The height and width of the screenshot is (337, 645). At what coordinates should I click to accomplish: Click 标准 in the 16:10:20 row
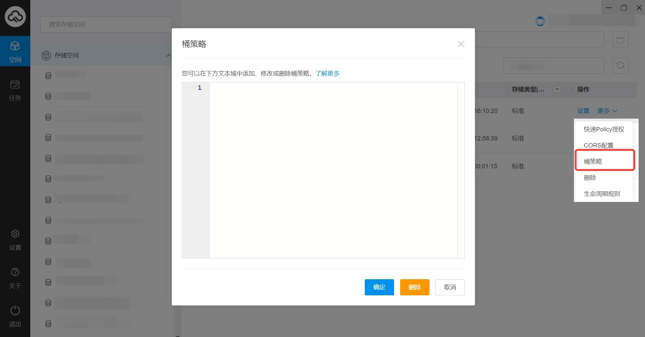[x=518, y=111]
